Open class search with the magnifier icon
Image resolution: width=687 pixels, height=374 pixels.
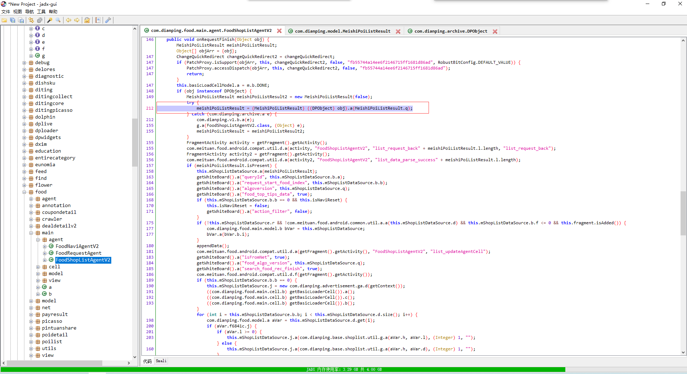pos(58,20)
